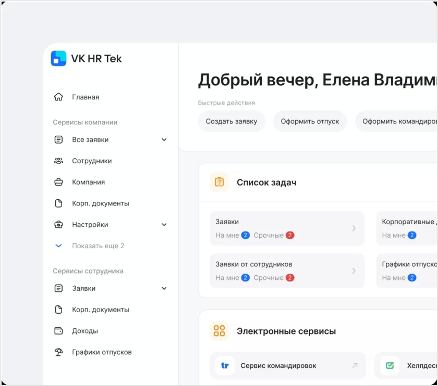Image resolution: width=438 pixels, height=386 pixels.
Task: Click the VK HR Tek logo icon
Action: pyautogui.click(x=58, y=58)
